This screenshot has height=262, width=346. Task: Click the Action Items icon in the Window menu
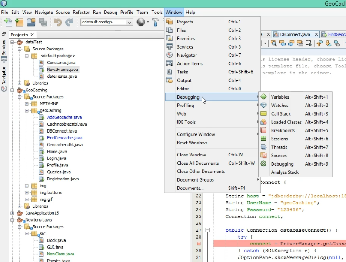pyautogui.click(x=170, y=63)
